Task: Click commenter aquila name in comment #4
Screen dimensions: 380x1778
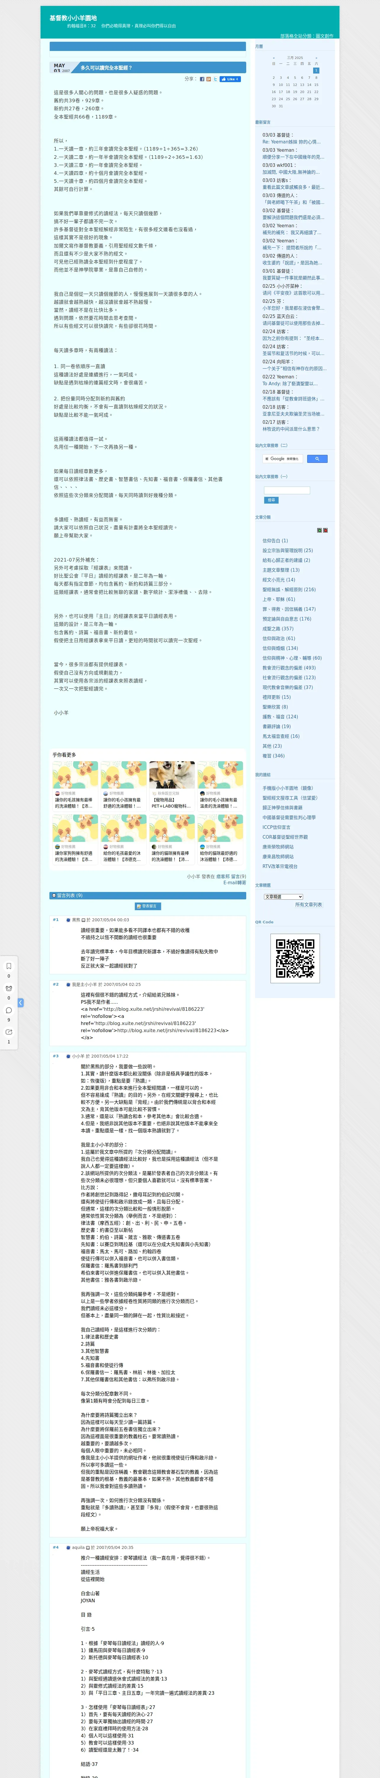Action: [79, 1547]
